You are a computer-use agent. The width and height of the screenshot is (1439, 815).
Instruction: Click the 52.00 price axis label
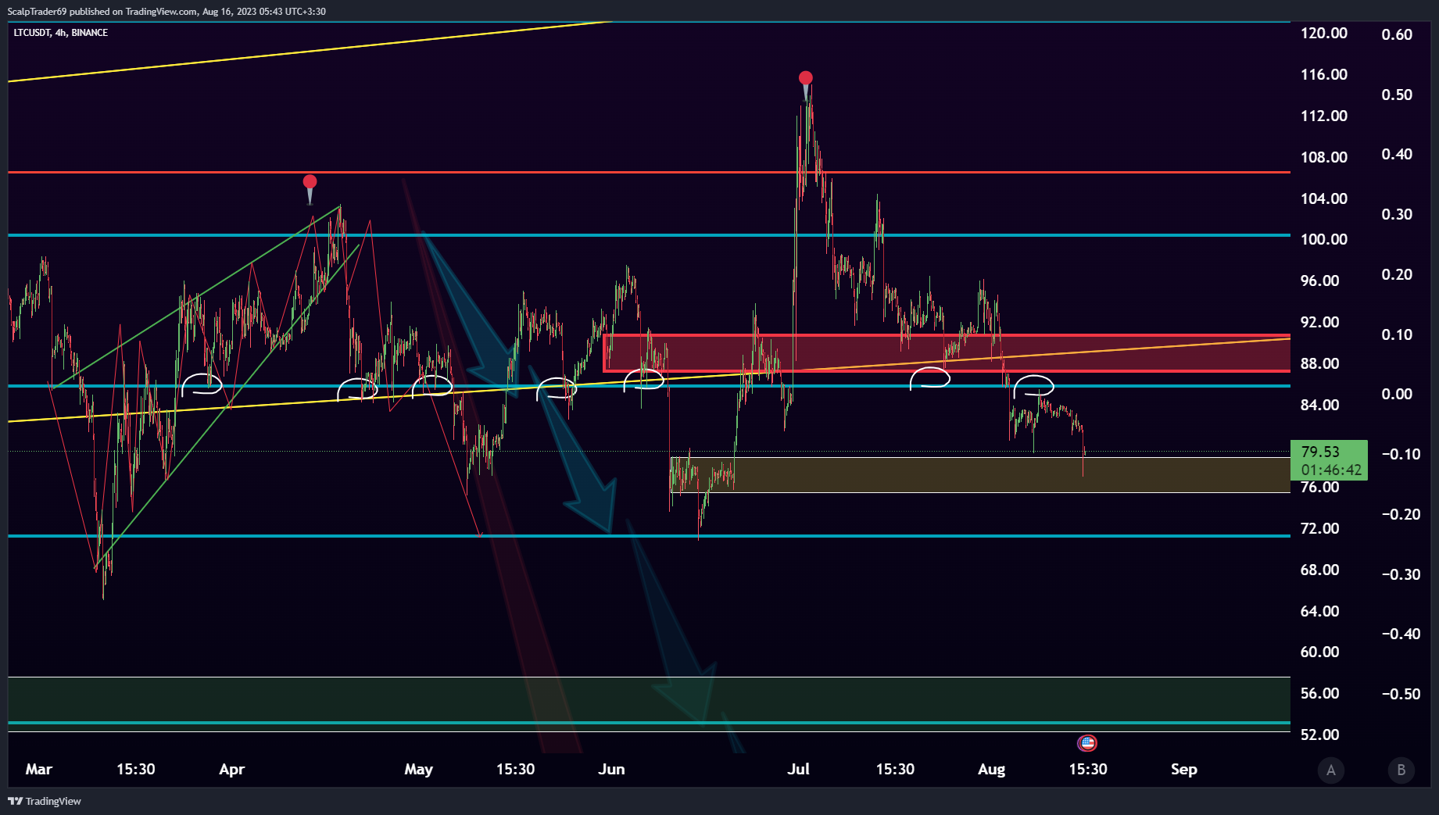click(x=1320, y=735)
